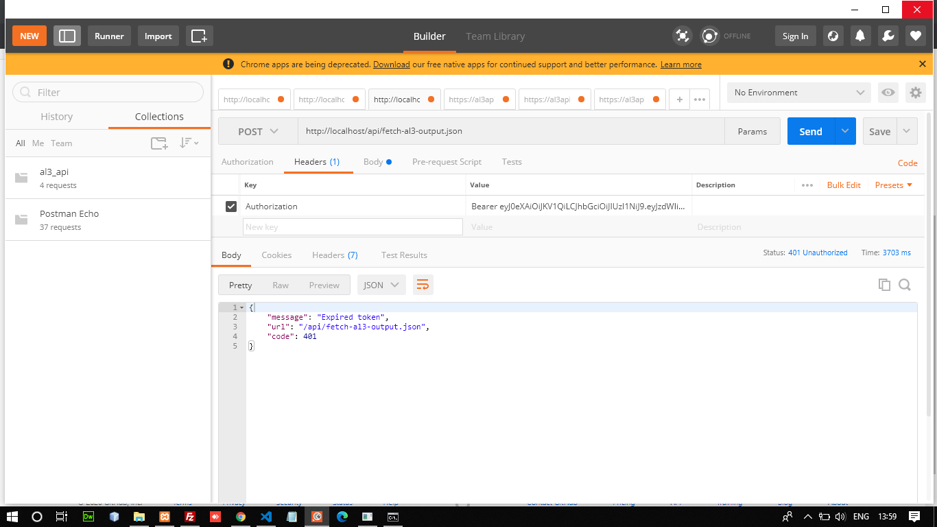
Task: Show environment quick look eye icon
Action: (888, 93)
